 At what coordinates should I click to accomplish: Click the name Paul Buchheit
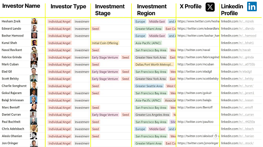[11, 122]
